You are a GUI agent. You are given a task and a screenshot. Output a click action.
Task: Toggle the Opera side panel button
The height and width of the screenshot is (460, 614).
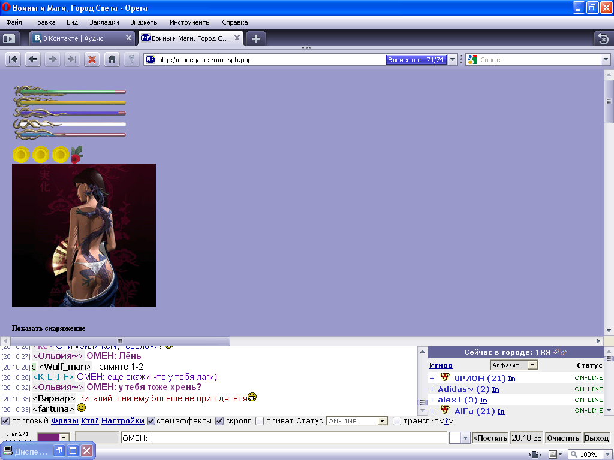click(9, 39)
